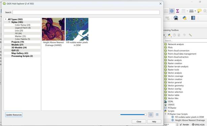The height and width of the screenshot is (126, 207).
Task: Open results viewer document icon in toolbox
Action: tap(179, 35)
